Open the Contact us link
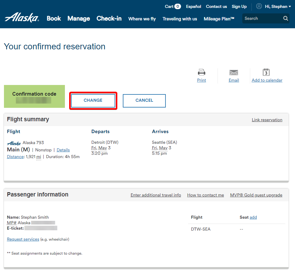 216,7
